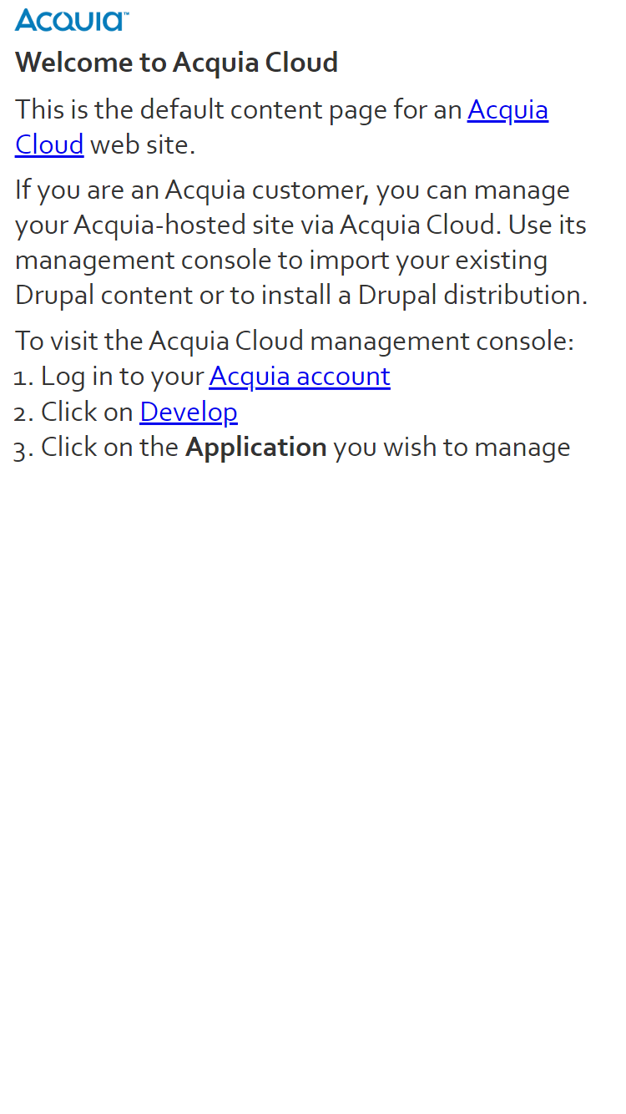Click the '1.' list number marker
Image resolution: width=626 pixels, height=1114 pixels.
point(24,377)
